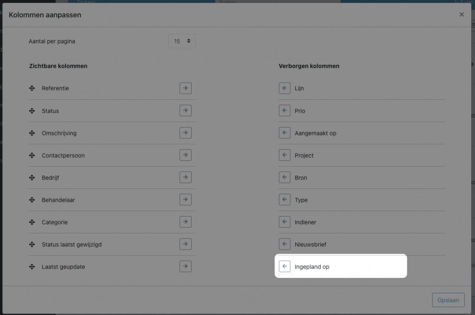Hide Status laatst gewijzigd column
Image resolution: width=475 pixels, height=315 pixels.
point(186,244)
